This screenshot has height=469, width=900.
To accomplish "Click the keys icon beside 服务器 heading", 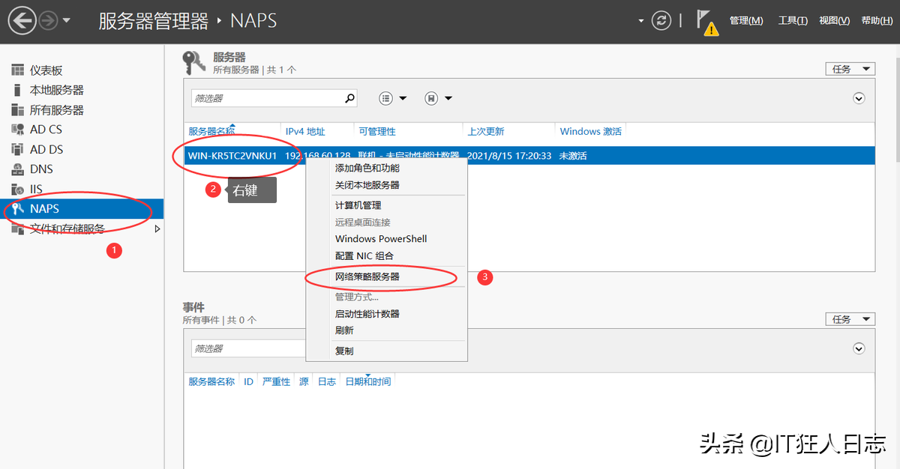I will pos(195,62).
